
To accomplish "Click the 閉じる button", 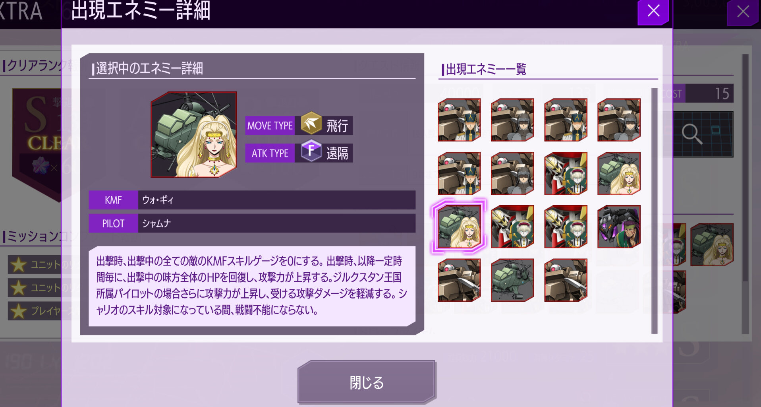I will 367,382.
